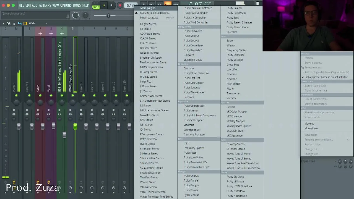The width and height of the screenshot is (354, 199).
Task: Click the upload arrow icon in mixer toolbar
Action: click(14, 23)
